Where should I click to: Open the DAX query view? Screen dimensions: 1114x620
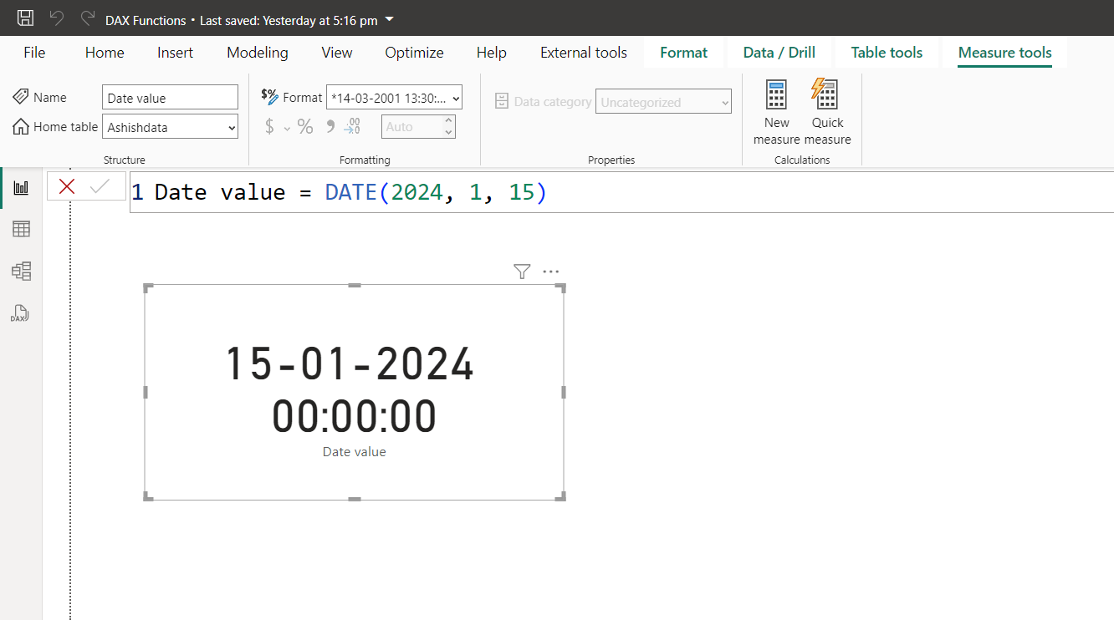click(21, 313)
